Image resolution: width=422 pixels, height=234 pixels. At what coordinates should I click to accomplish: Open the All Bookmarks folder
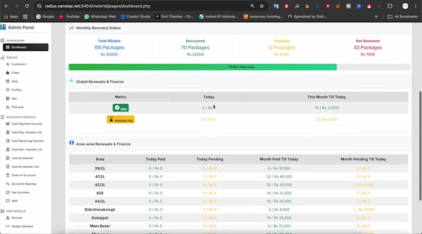(x=403, y=17)
